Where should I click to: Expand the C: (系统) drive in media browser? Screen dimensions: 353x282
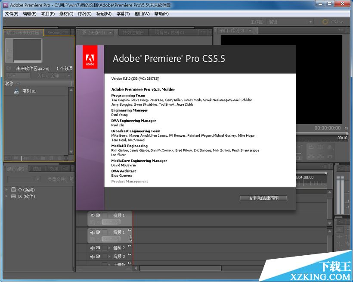tap(6, 190)
